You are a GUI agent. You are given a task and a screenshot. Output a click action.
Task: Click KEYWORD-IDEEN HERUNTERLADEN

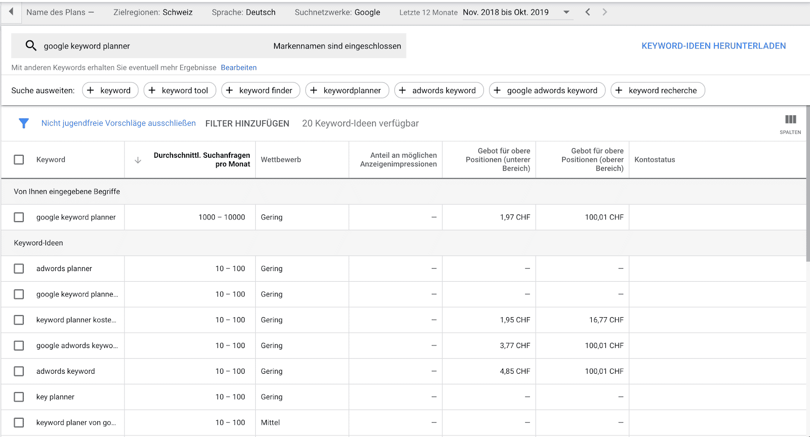click(x=713, y=46)
